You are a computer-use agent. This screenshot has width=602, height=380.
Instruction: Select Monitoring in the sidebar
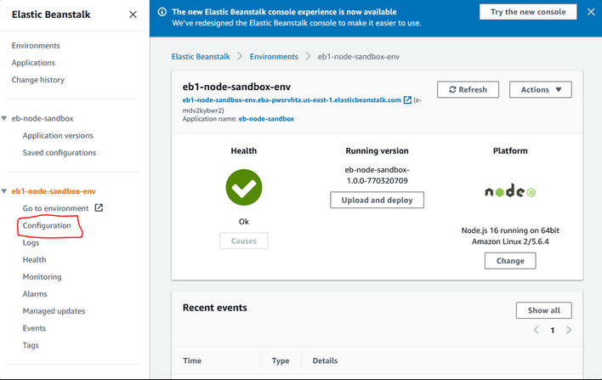(x=42, y=277)
